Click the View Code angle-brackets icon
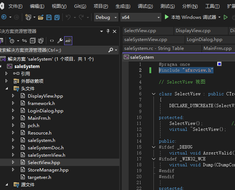This screenshot has width=235, height=190. click(x=52, y=41)
